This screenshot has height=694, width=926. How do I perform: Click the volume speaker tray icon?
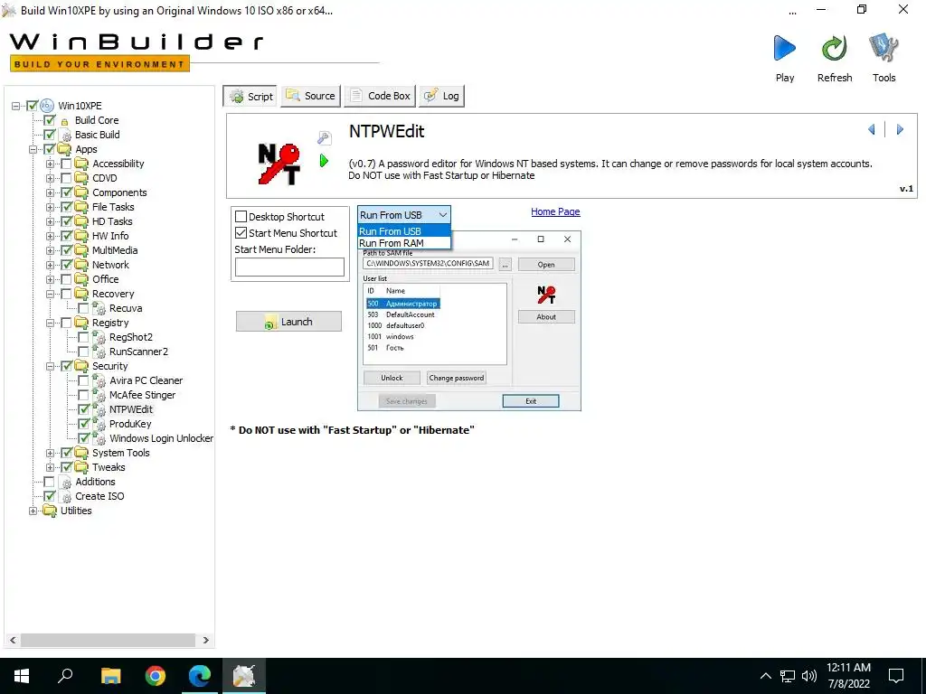(809, 676)
